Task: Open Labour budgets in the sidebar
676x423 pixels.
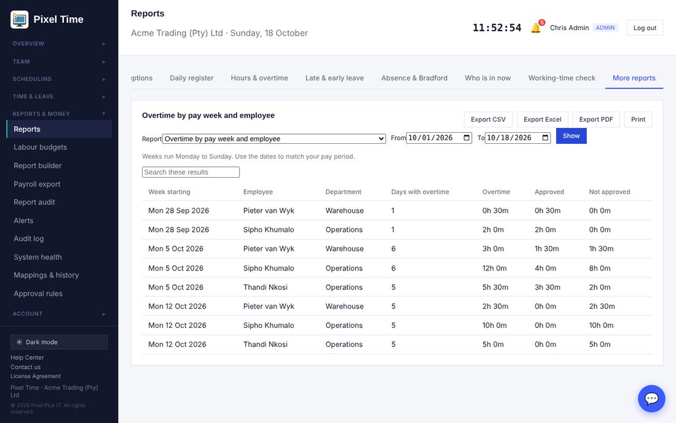Action: pyautogui.click(x=59, y=148)
